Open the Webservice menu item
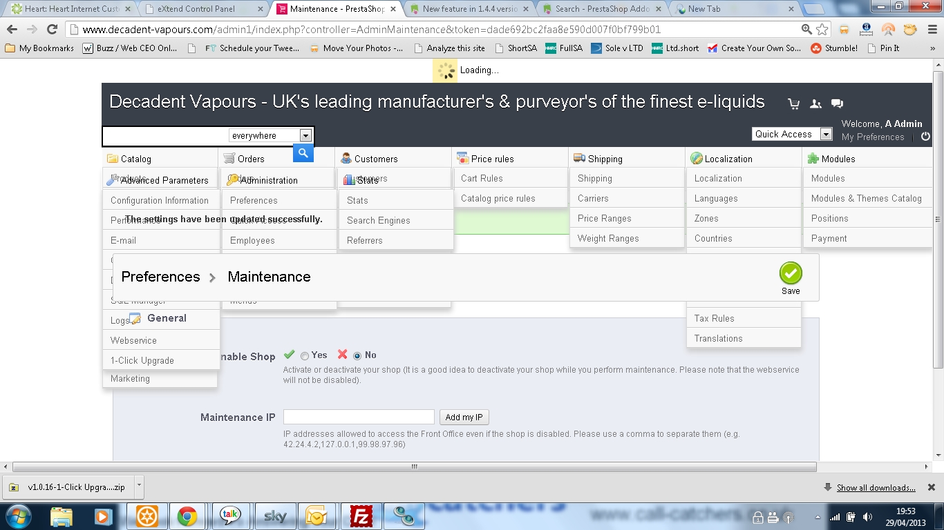944x530 pixels. click(x=133, y=340)
